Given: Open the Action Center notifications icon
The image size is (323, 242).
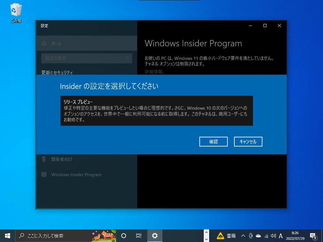Looking at the screenshot, I should (313, 236).
